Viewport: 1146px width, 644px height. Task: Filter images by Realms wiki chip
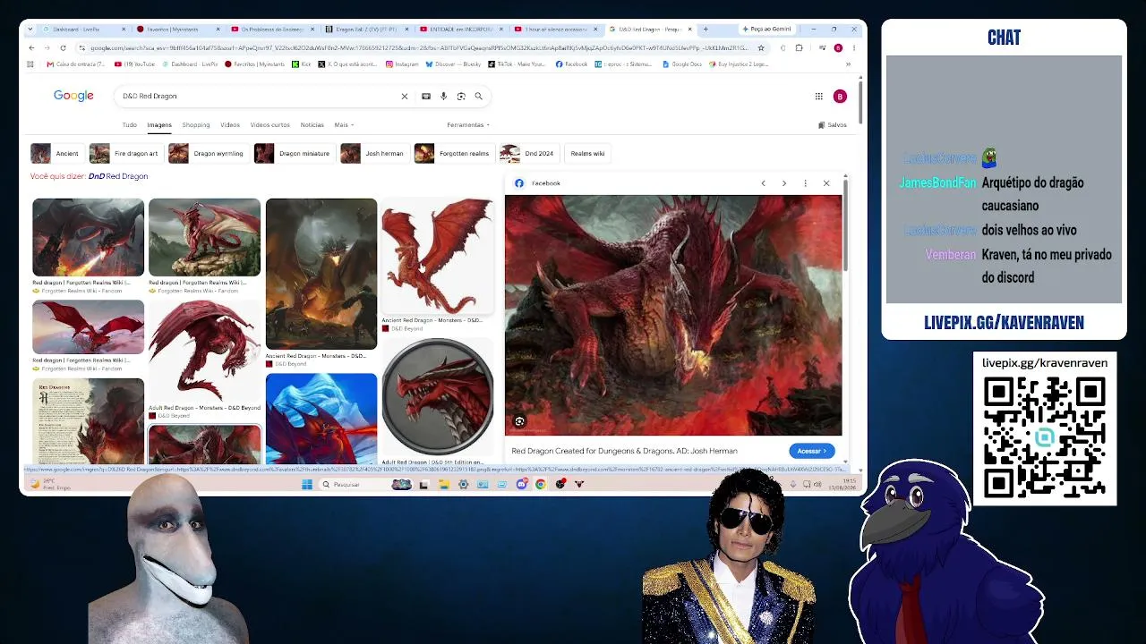[x=587, y=154]
